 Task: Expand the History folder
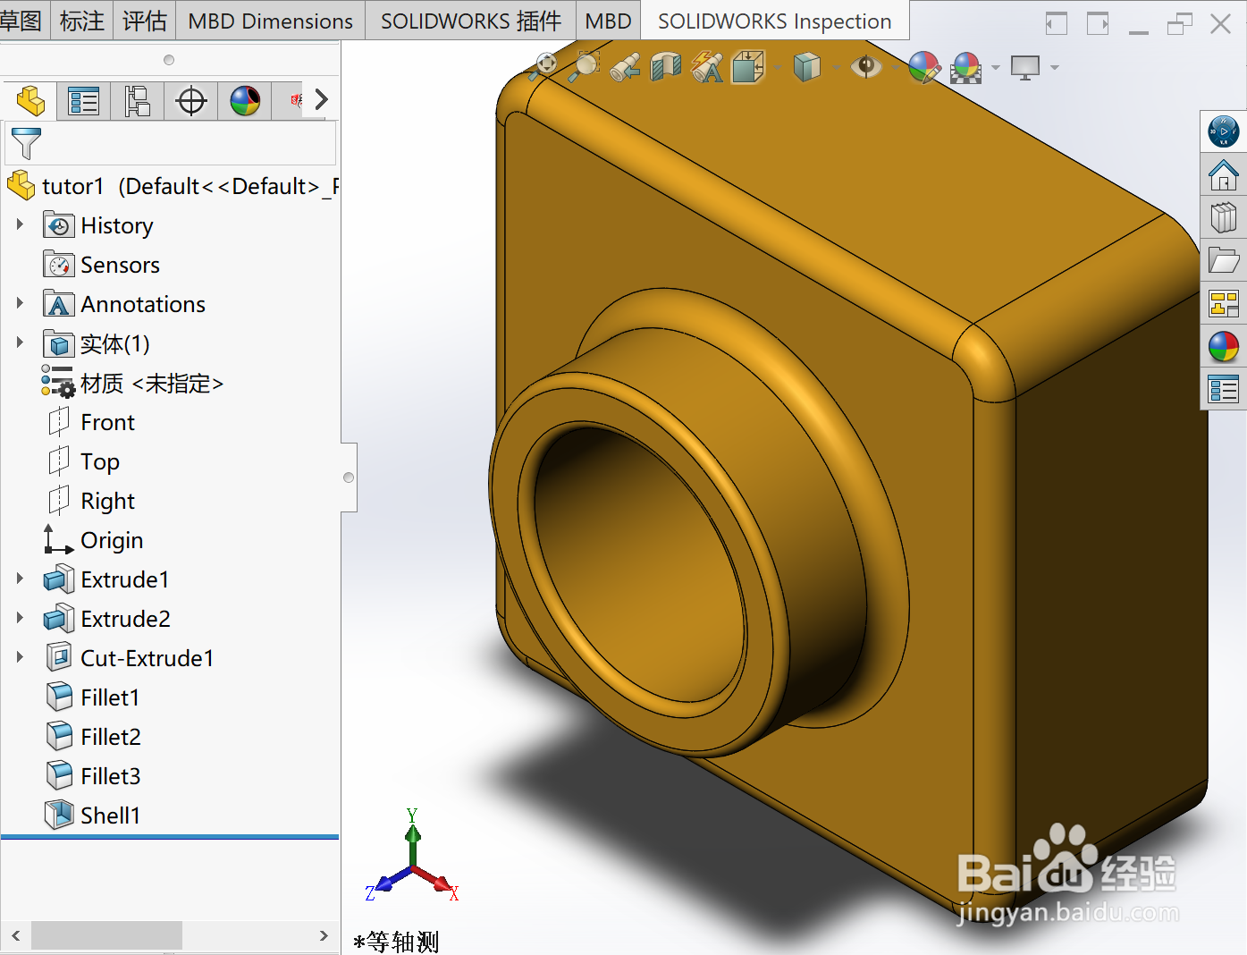coord(20,224)
